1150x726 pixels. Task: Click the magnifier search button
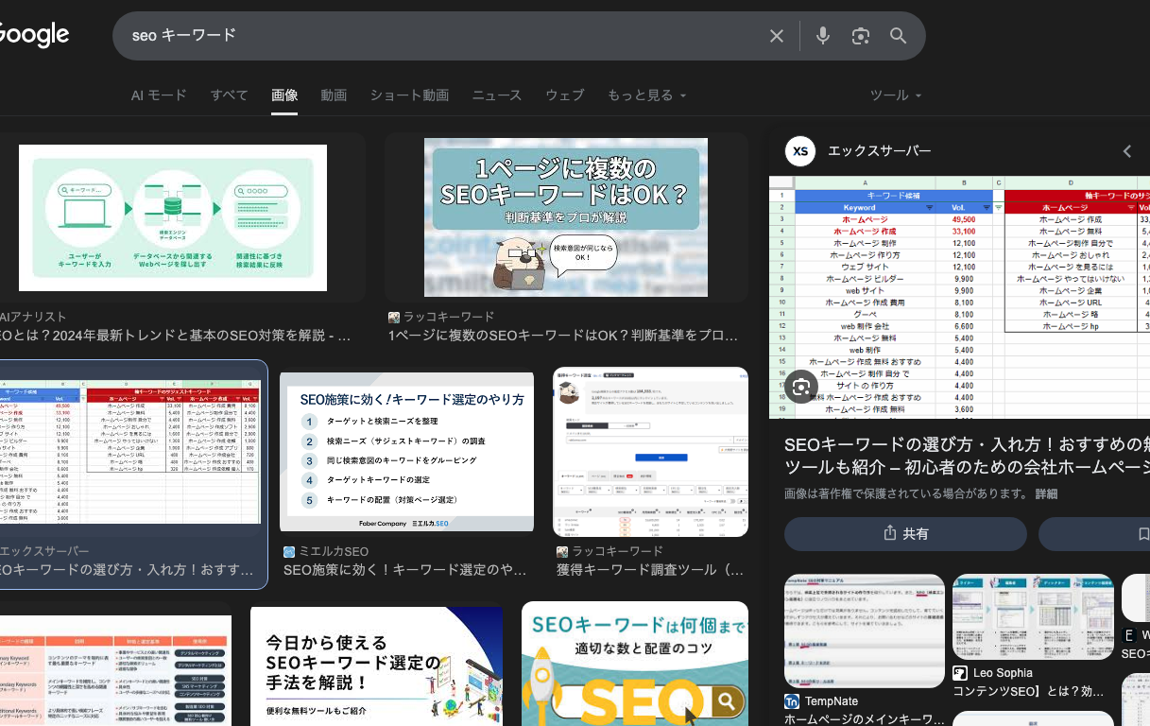click(898, 36)
